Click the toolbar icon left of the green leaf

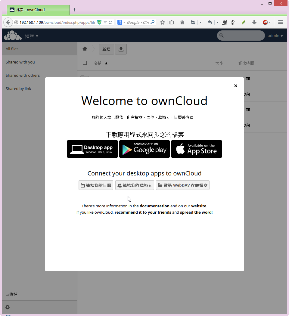pos(233,22)
